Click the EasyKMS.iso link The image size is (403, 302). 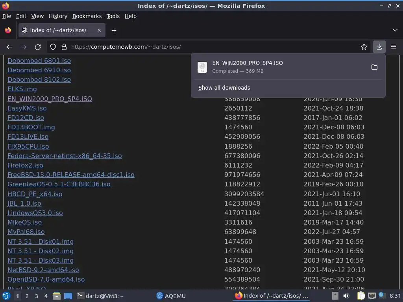[x=27, y=109]
